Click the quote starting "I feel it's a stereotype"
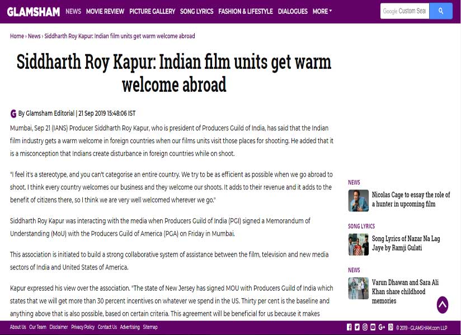This screenshot has height=335, width=461. tap(171, 187)
